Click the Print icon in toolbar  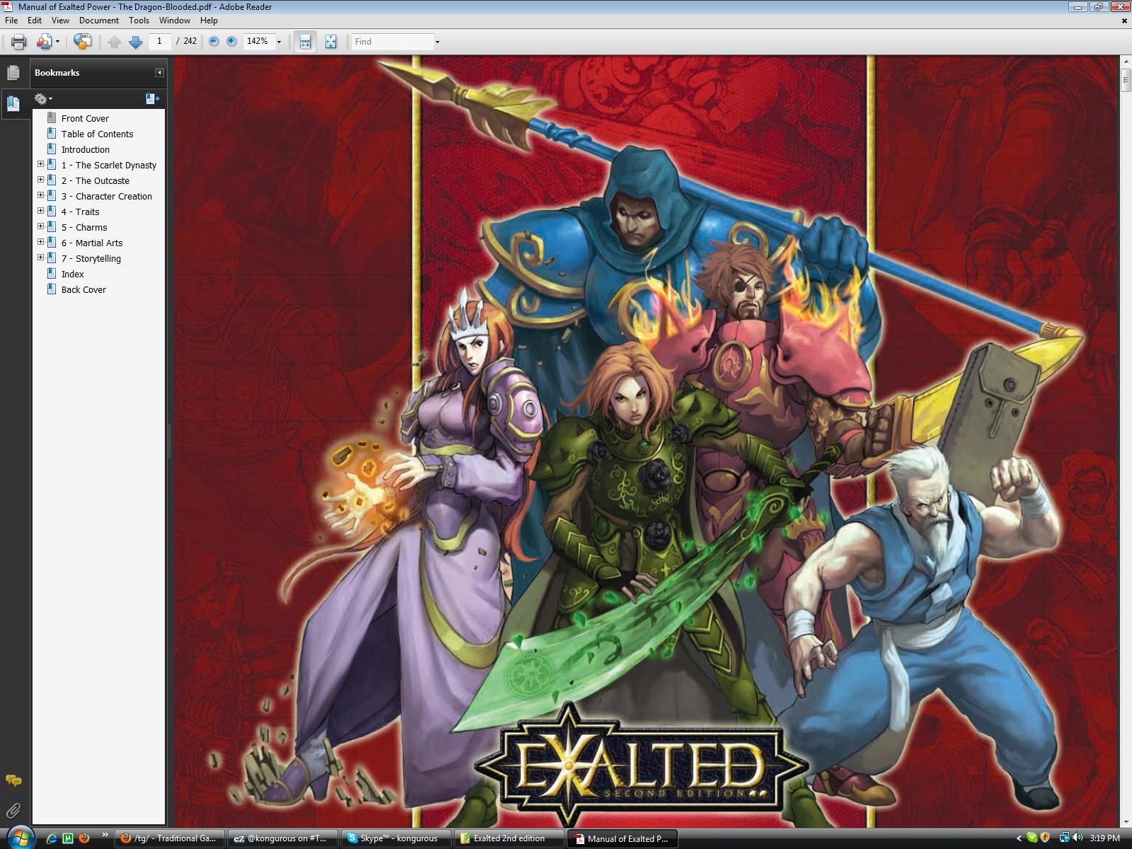(19, 42)
